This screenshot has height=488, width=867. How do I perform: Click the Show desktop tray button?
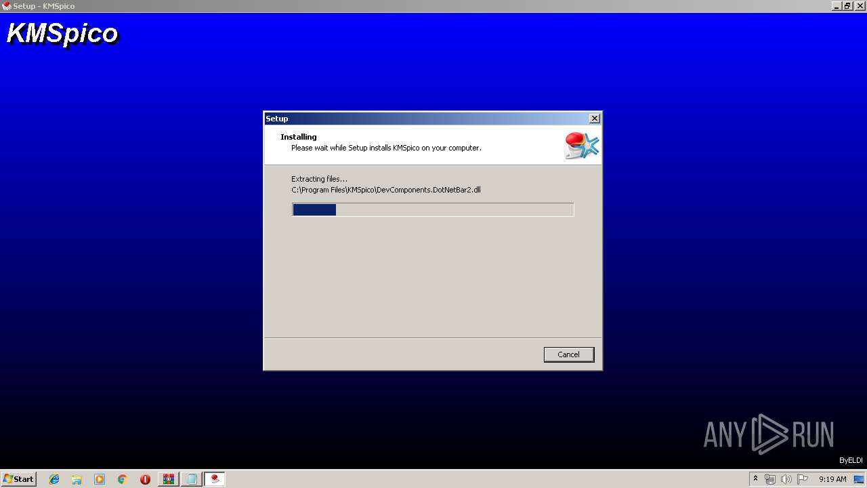coord(860,479)
